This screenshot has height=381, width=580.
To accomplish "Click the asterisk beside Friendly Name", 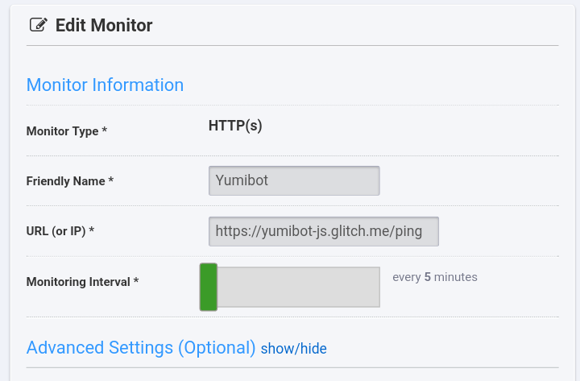I will (x=111, y=181).
